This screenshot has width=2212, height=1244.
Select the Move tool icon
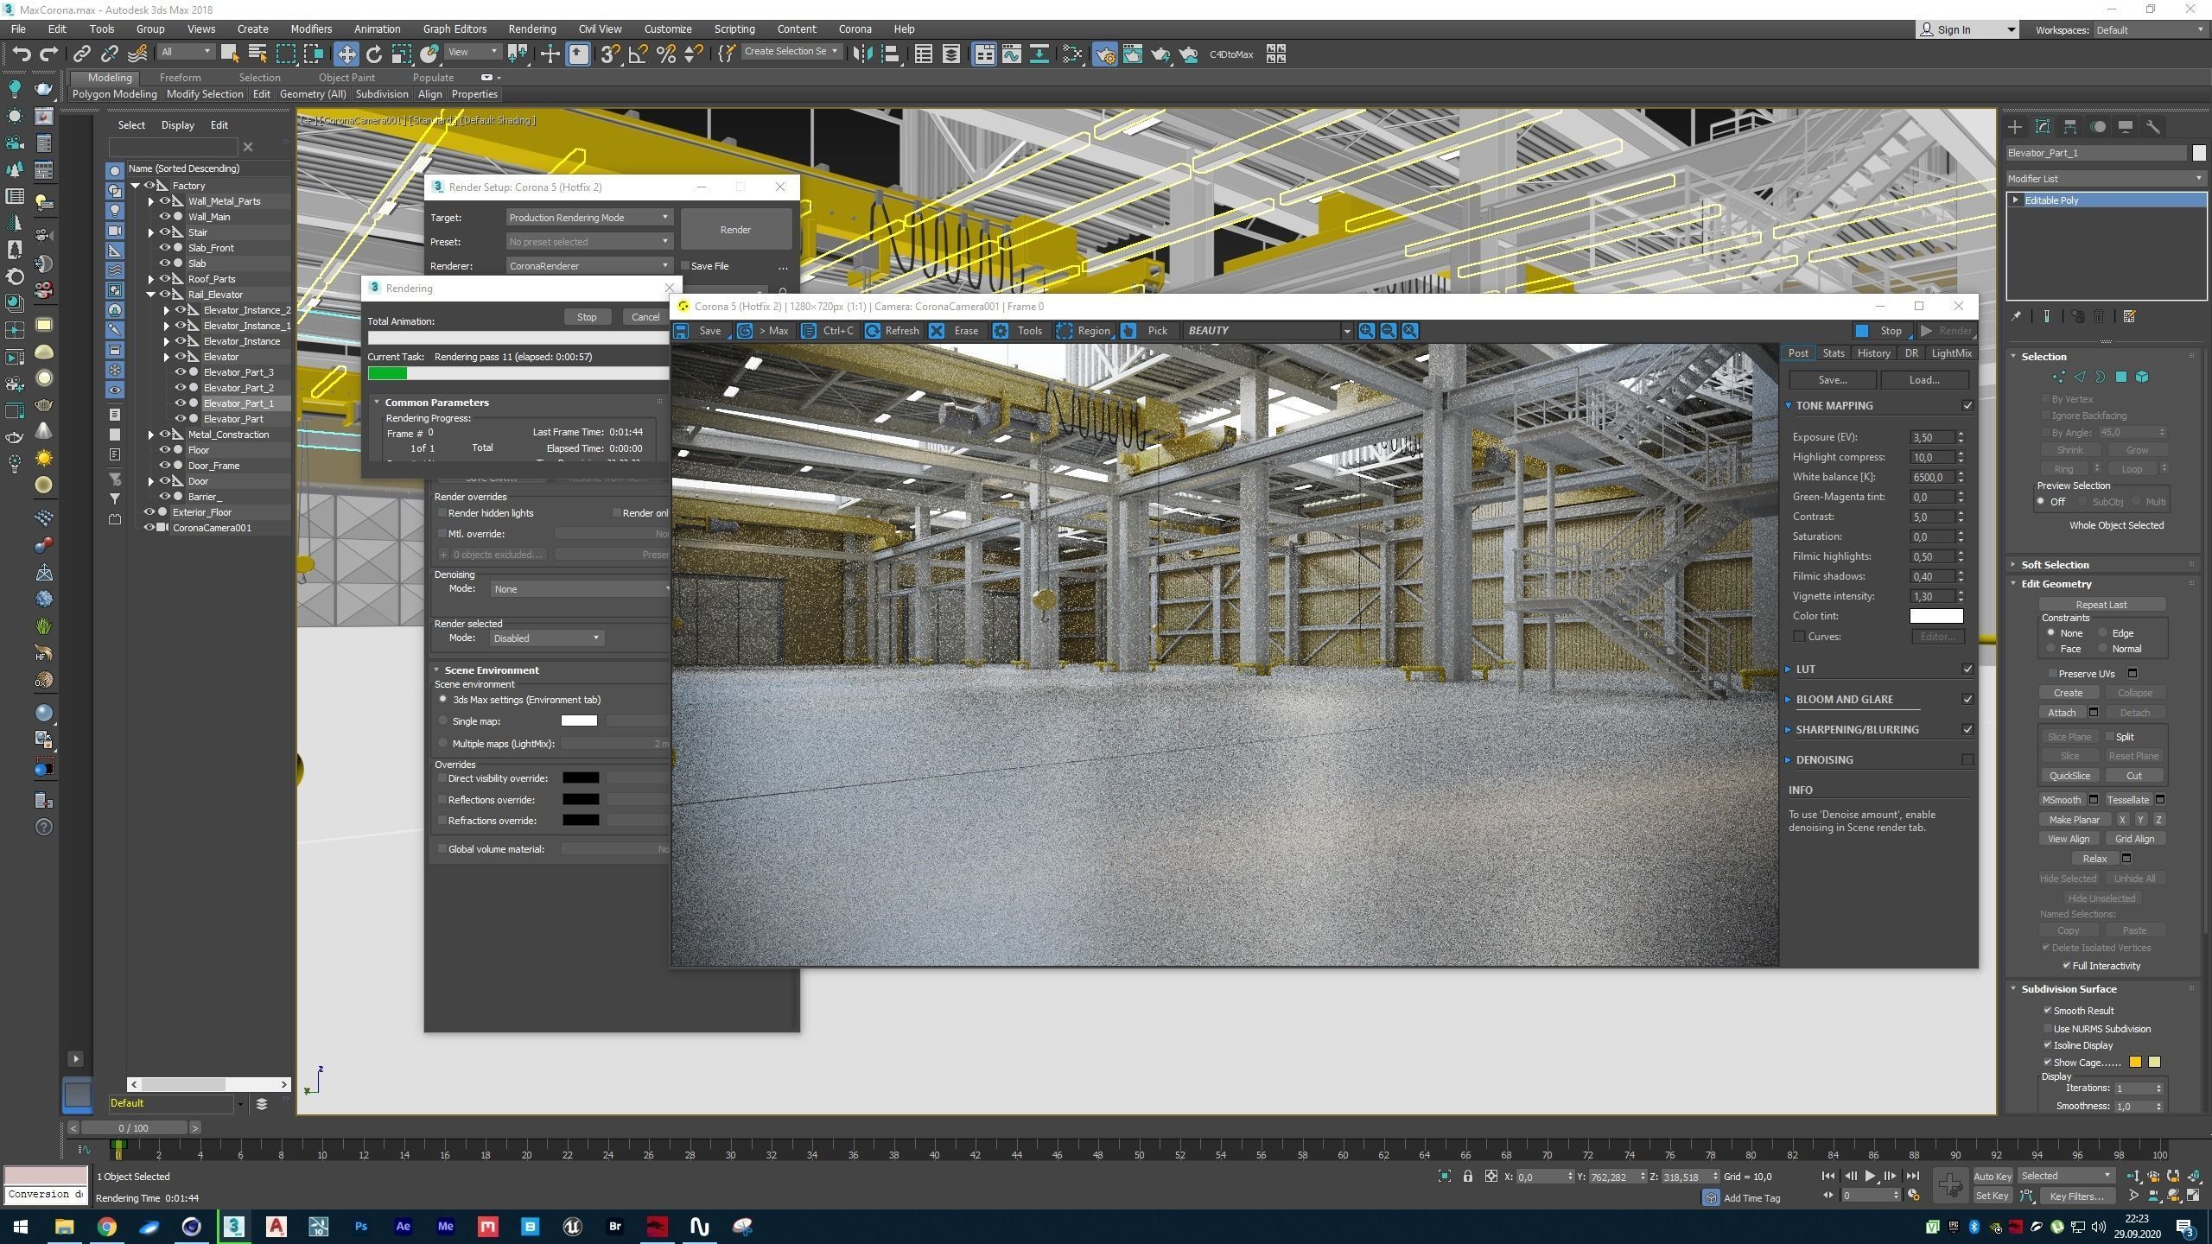click(346, 54)
